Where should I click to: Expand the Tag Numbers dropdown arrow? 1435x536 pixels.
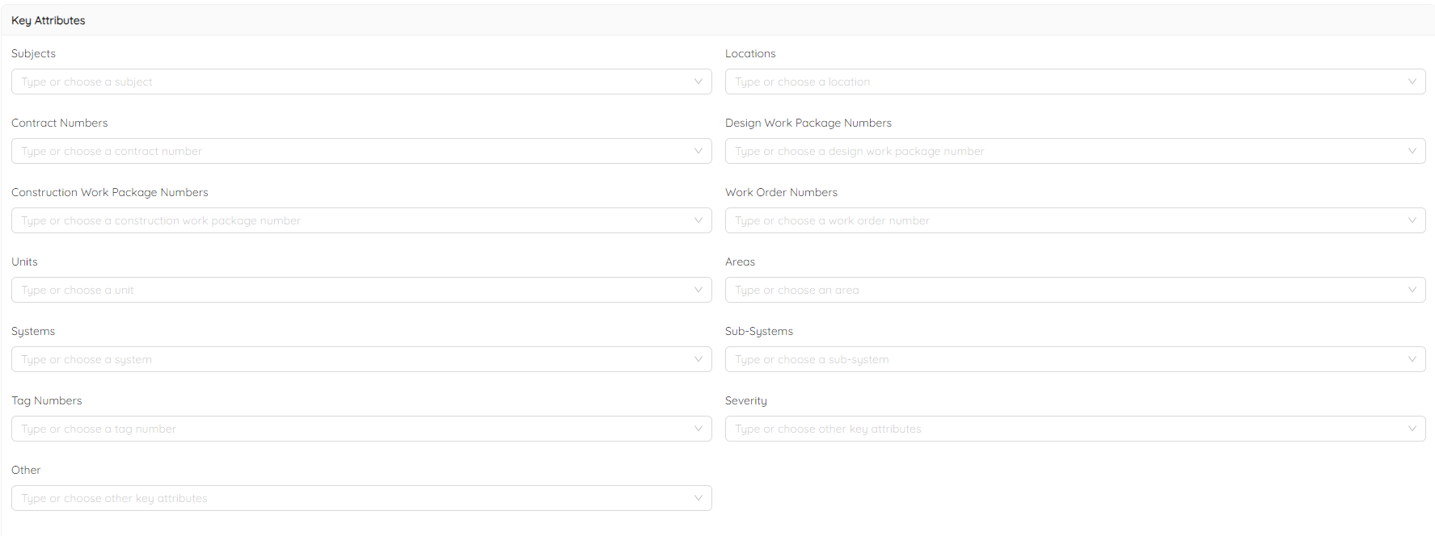click(699, 429)
